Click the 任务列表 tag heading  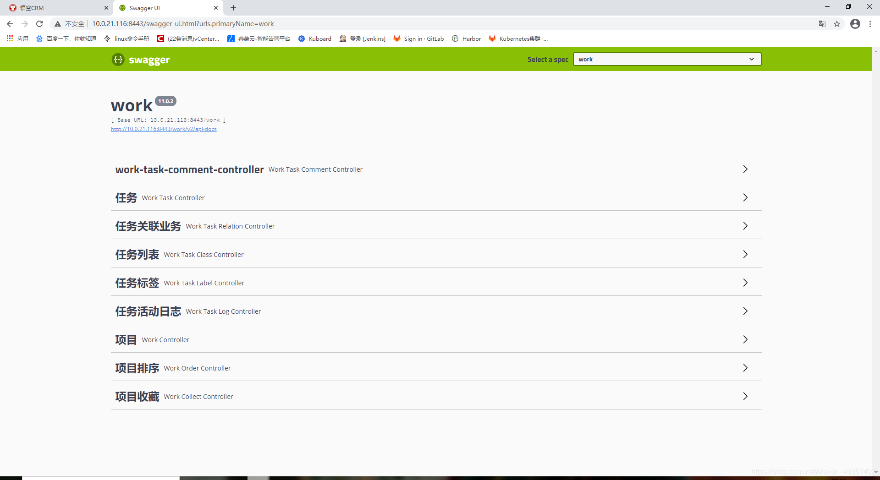click(x=137, y=255)
